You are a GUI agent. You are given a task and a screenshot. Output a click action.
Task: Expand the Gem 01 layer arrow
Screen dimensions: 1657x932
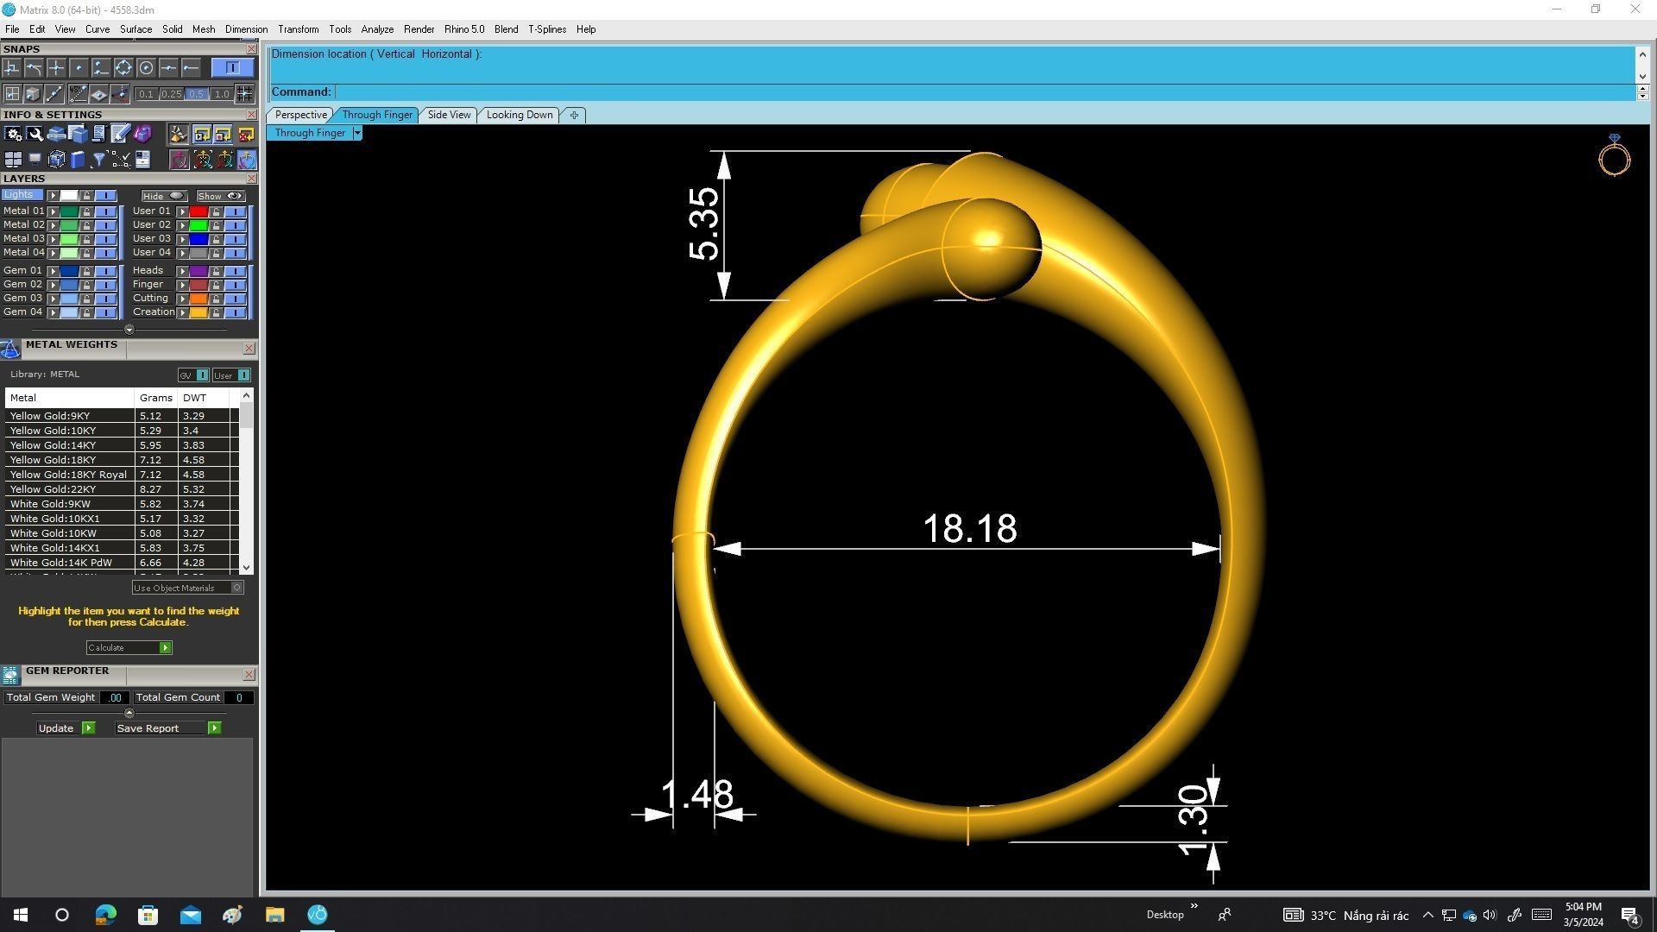click(53, 270)
